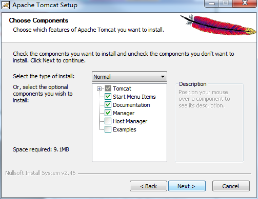Click the Tomcat cat icon in title bar

6,5
